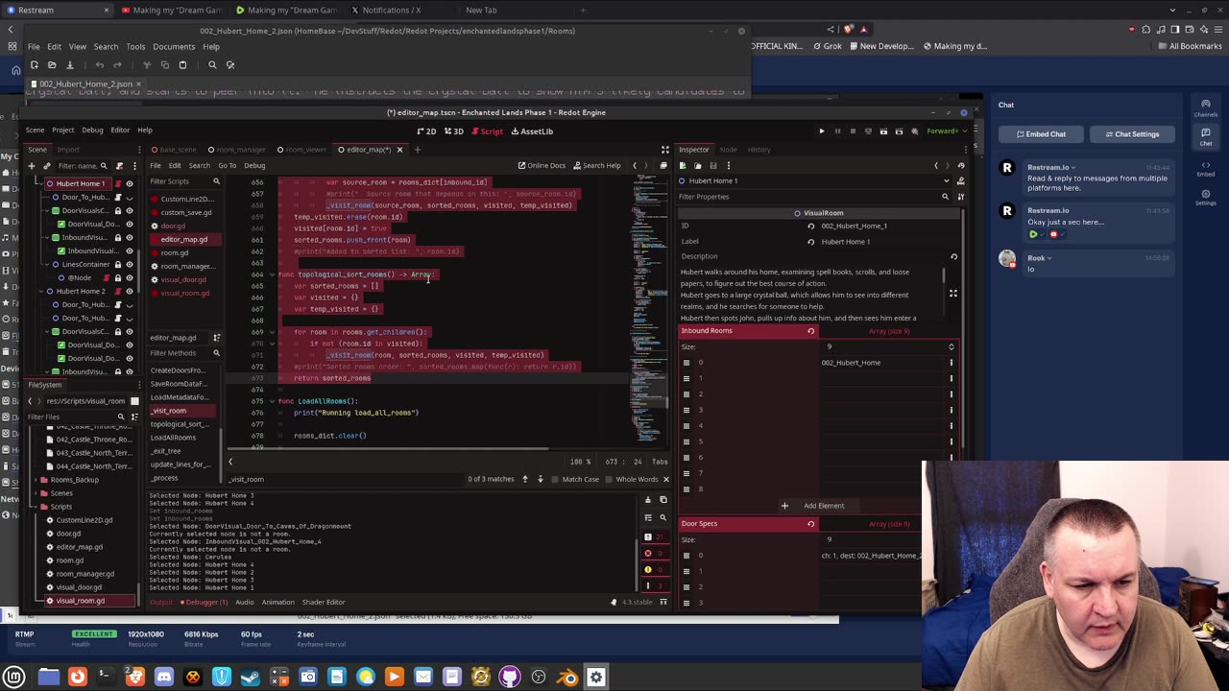The width and height of the screenshot is (1229, 691).
Task: Open the Project menu in Redot
Action: click(x=63, y=131)
